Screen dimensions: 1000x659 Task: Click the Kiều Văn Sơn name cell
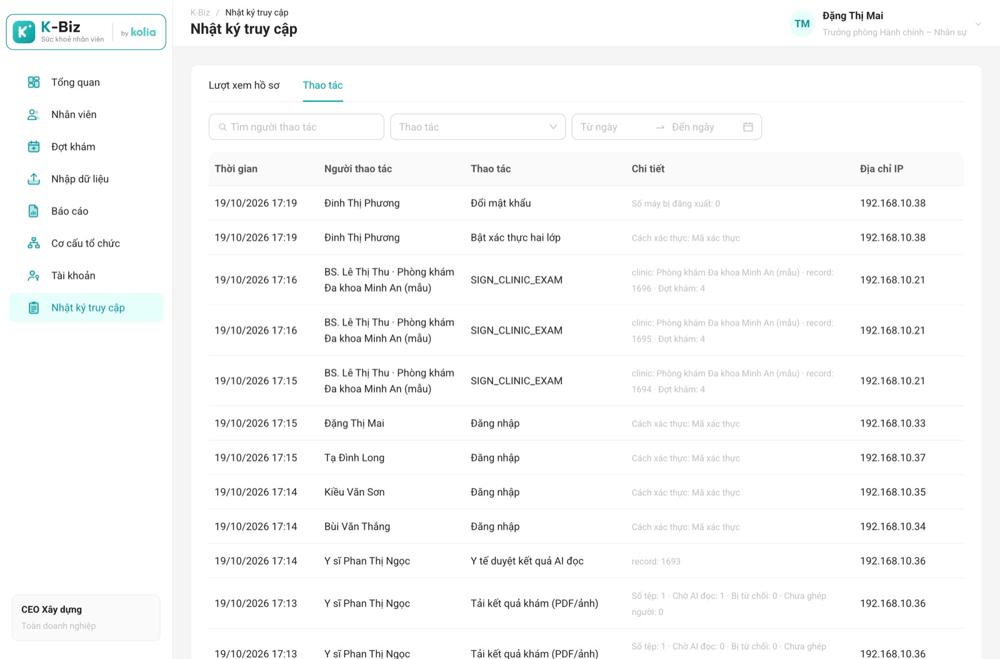pyautogui.click(x=354, y=492)
